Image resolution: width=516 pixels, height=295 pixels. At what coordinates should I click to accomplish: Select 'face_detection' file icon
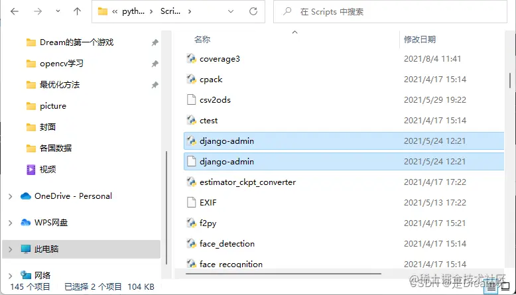(x=191, y=243)
